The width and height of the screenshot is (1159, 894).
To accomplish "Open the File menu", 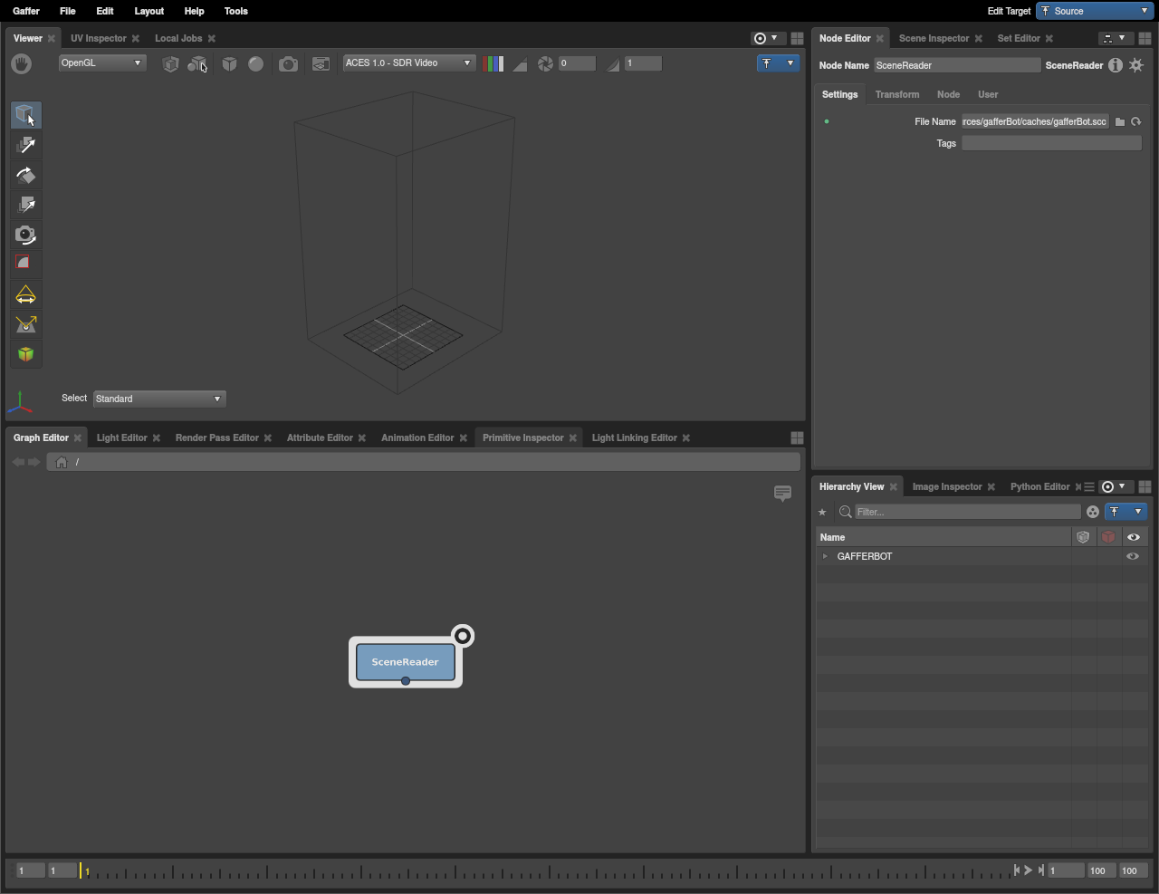I will point(68,11).
